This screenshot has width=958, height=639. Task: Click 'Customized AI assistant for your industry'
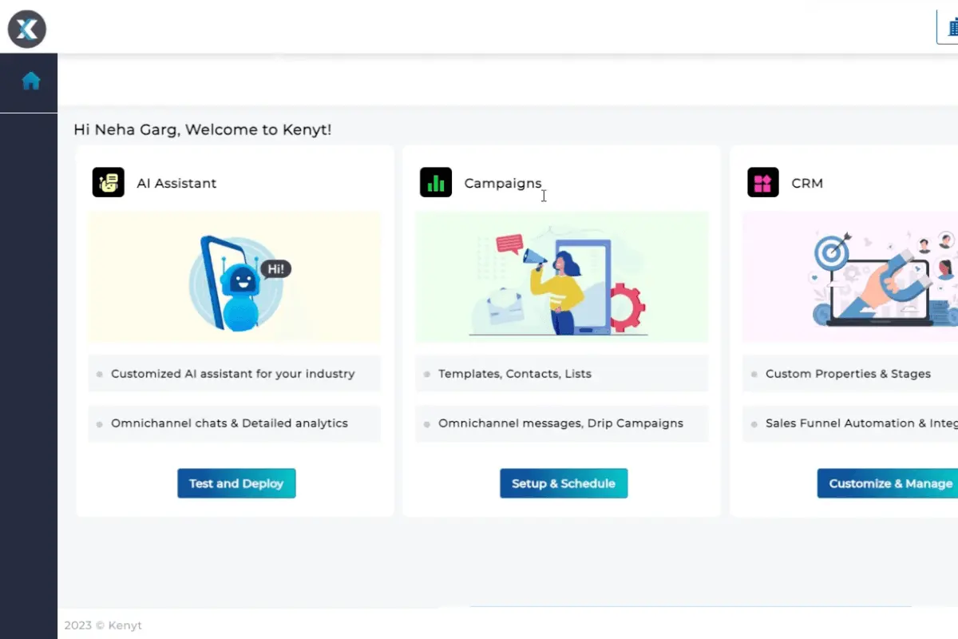pos(233,374)
